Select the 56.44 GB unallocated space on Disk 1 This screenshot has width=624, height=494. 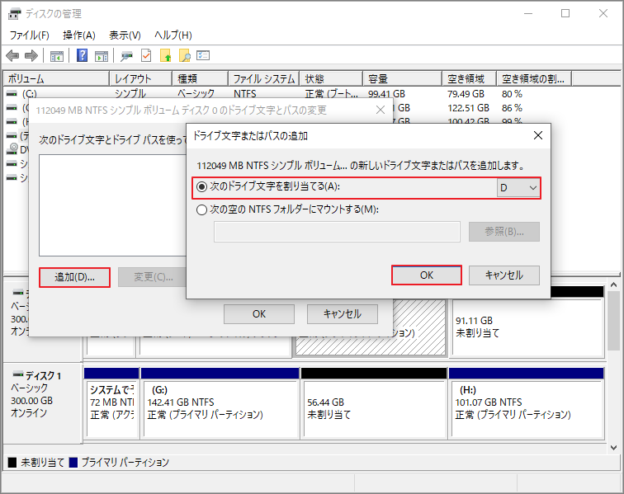tap(374, 403)
